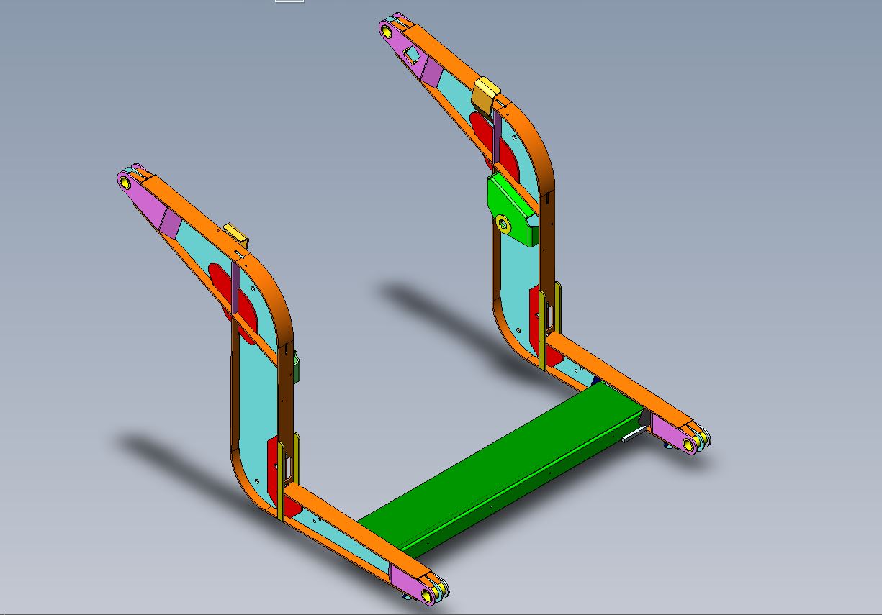Click the green bracket block on right arm
This screenshot has width=882, height=615.
click(511, 210)
